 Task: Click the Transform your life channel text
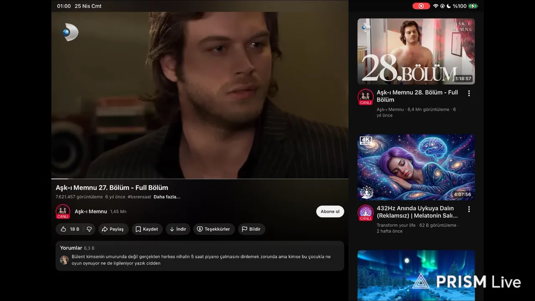point(396,225)
